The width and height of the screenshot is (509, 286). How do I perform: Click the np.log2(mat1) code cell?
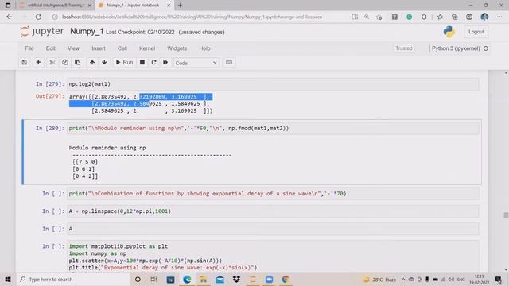pos(273,84)
